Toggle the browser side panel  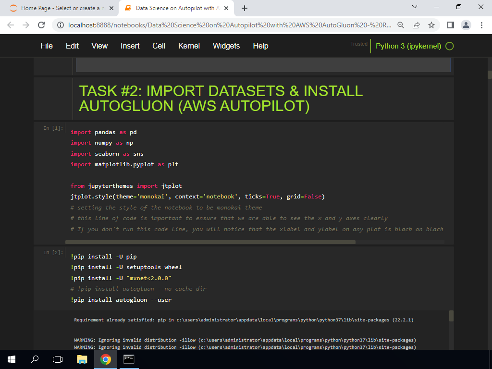pyautogui.click(x=450, y=25)
